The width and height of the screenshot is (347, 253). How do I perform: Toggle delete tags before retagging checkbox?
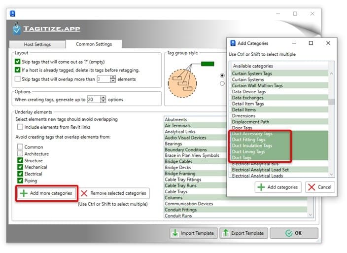pos(17,70)
